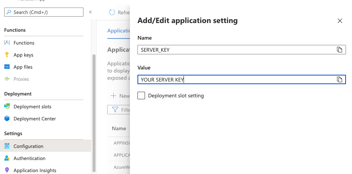Open App keys via key icon
Image resolution: width=352 pixels, height=174 pixels.
[7, 55]
